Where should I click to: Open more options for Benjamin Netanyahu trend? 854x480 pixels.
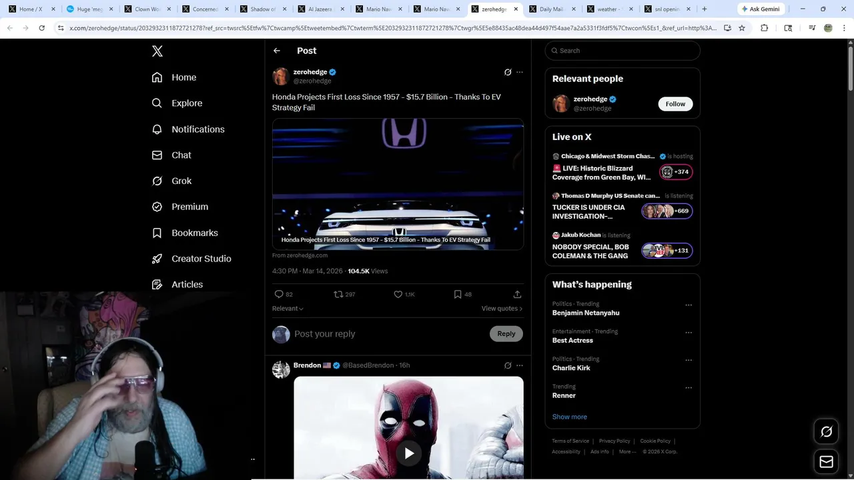[689, 305]
